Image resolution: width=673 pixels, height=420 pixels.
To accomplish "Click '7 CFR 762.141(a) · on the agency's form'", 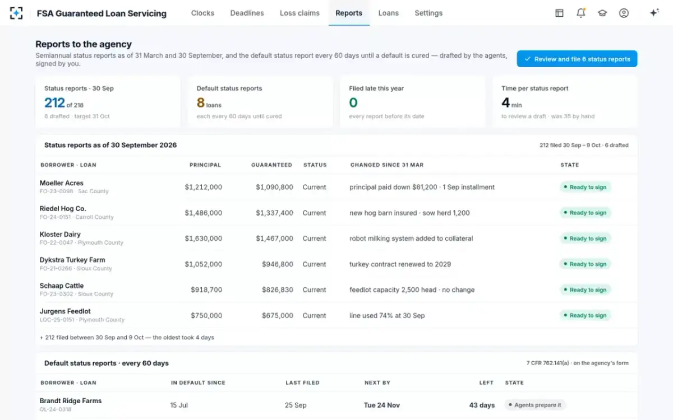I will point(578,363).
